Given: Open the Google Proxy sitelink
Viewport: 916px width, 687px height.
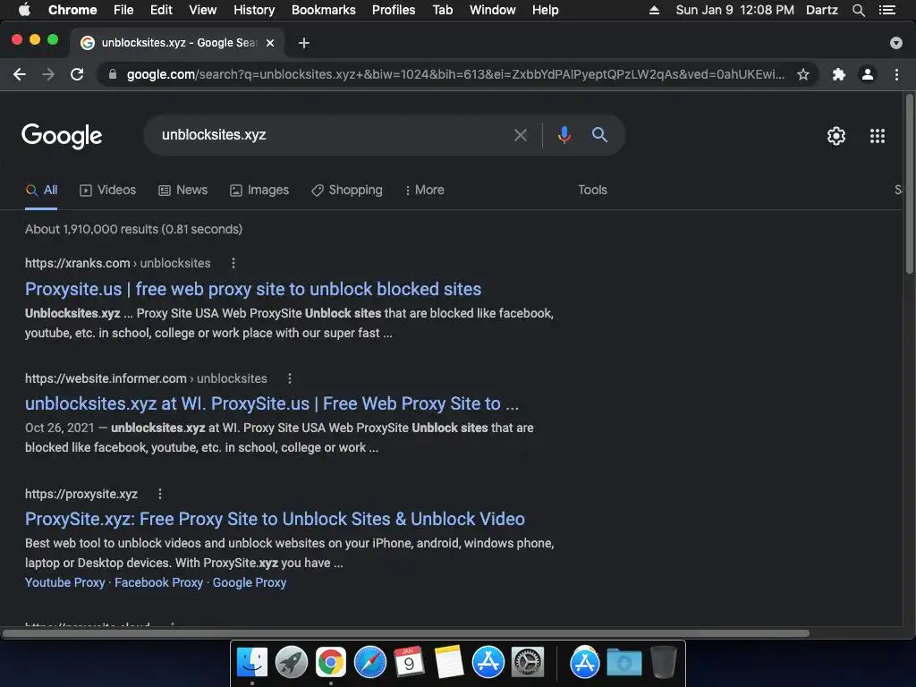Looking at the screenshot, I should (250, 582).
